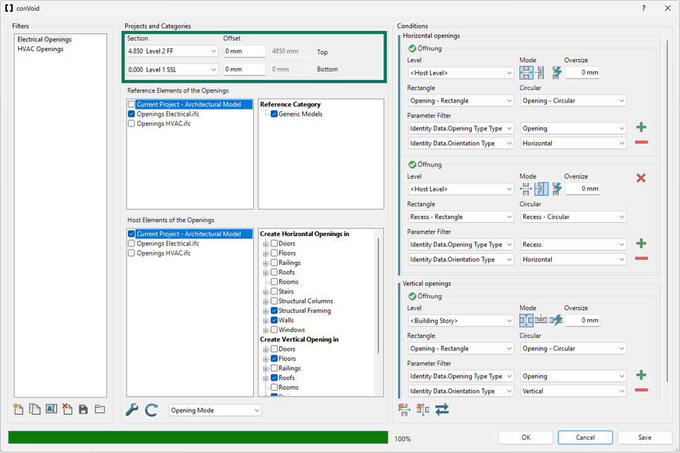680x453 pixels.
Task: Select recess mode icon in the vertical condition
Action: coord(541,320)
